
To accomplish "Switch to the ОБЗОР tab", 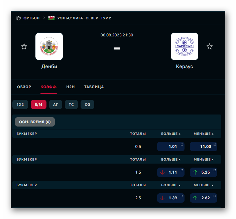I will click(x=24, y=87).
